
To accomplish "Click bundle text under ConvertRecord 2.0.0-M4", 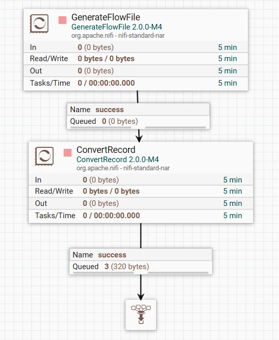I will click(x=123, y=168).
